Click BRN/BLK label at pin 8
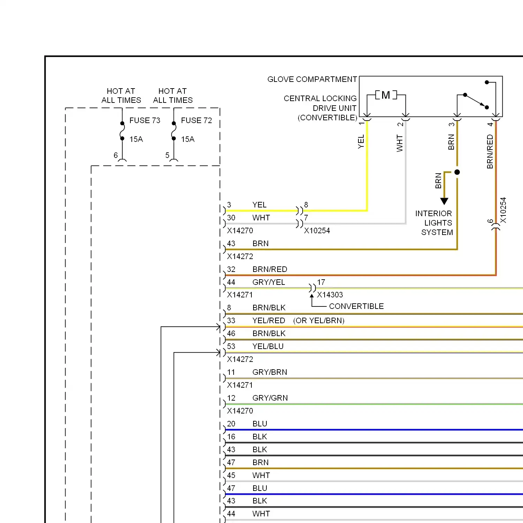Image resolution: width=523 pixels, height=523 pixels. (x=269, y=308)
